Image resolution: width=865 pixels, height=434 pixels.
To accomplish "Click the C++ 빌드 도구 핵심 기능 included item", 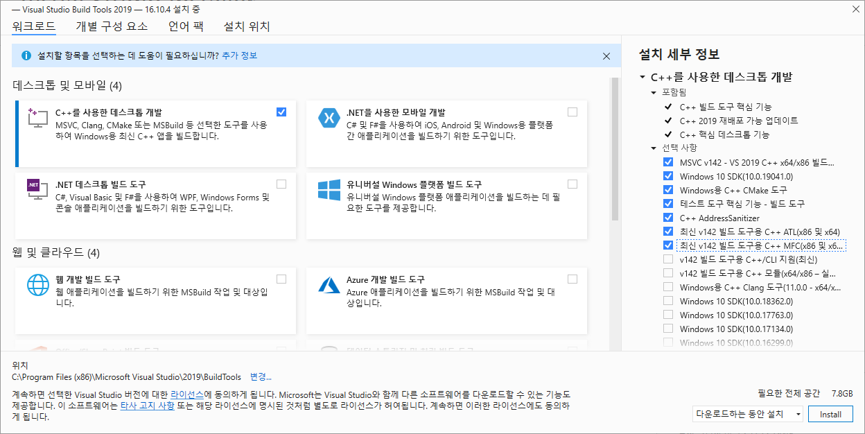I will [726, 107].
